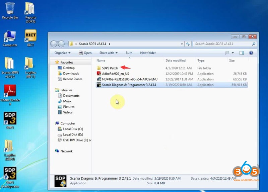Select the AdbeRdr920_en_US file name
Screen dimensions: 268x192
pyautogui.click(x=115, y=74)
